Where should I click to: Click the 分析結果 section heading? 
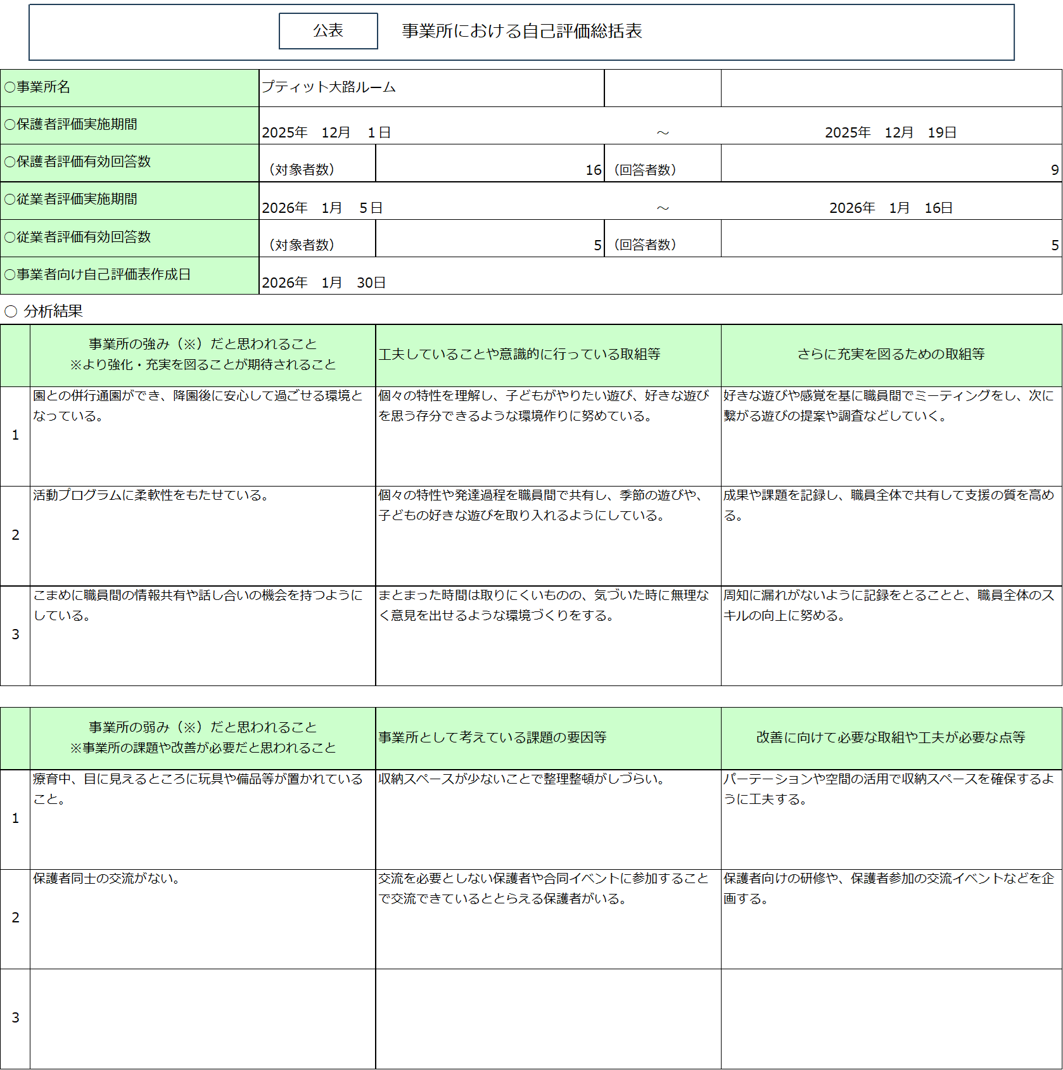53,311
